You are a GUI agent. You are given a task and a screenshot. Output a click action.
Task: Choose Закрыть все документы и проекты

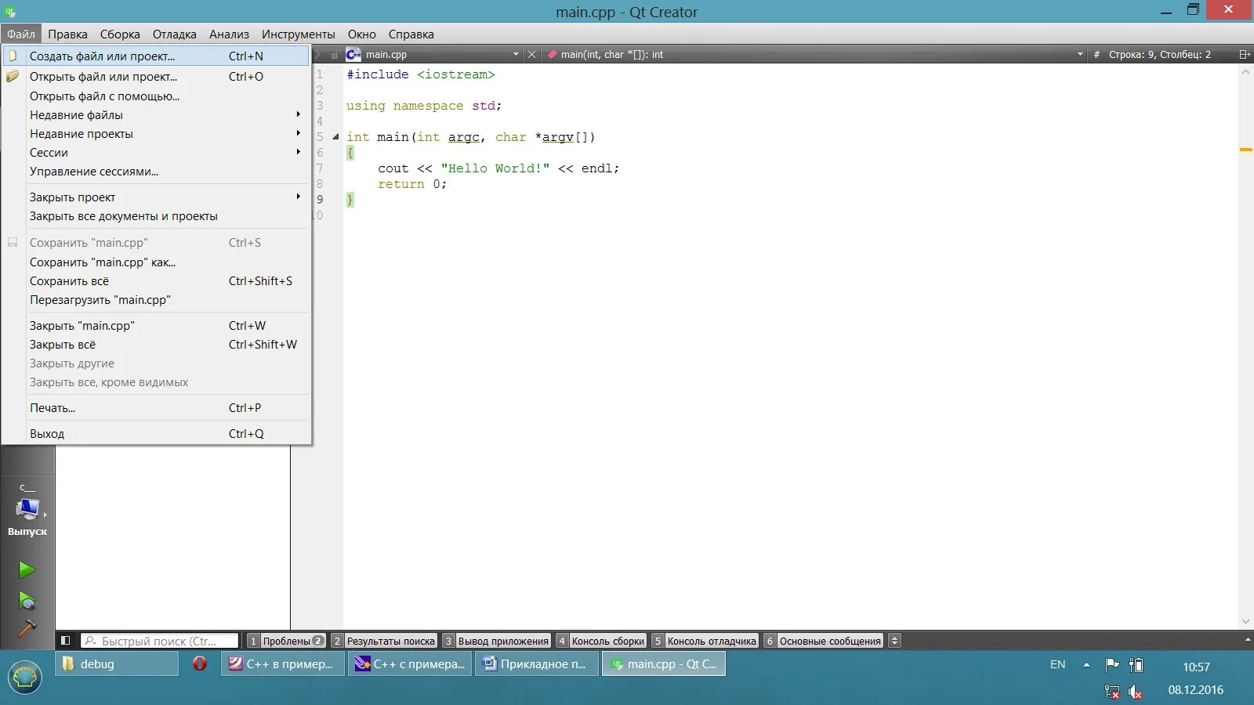[x=156, y=215]
